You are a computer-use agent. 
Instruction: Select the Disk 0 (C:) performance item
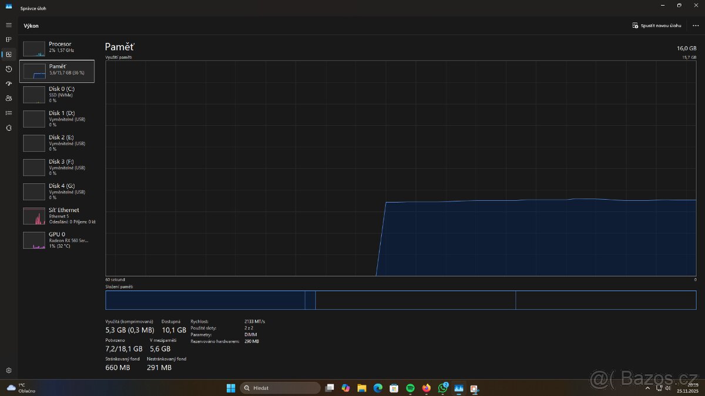tap(58, 94)
